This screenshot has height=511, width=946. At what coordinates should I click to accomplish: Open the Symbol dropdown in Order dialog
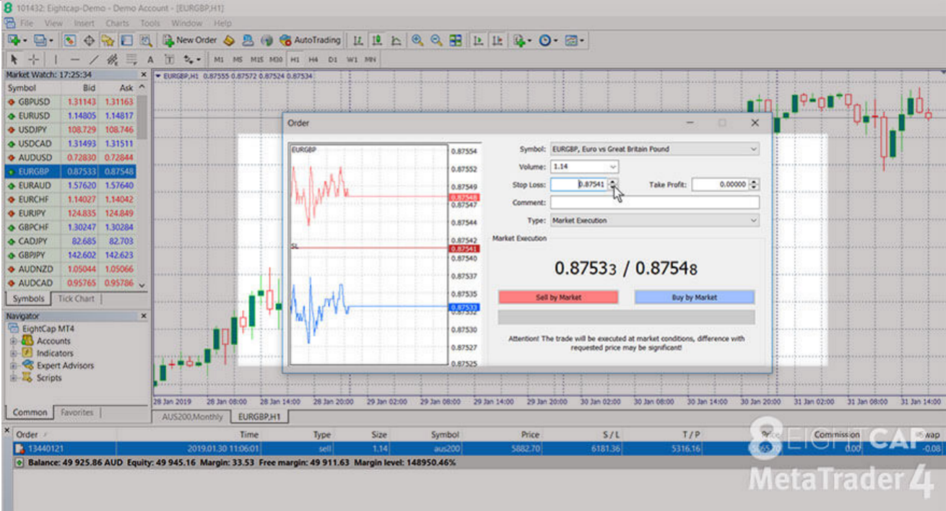pos(654,149)
